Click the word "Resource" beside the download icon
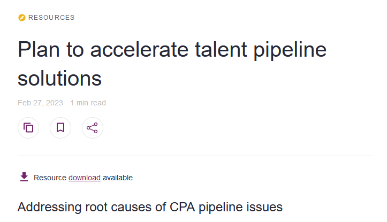This screenshot has width=387, height=222. (x=50, y=178)
